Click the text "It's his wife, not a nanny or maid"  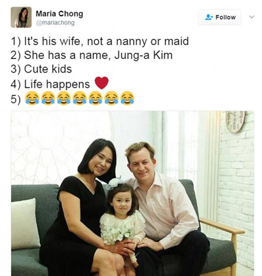pos(106,41)
